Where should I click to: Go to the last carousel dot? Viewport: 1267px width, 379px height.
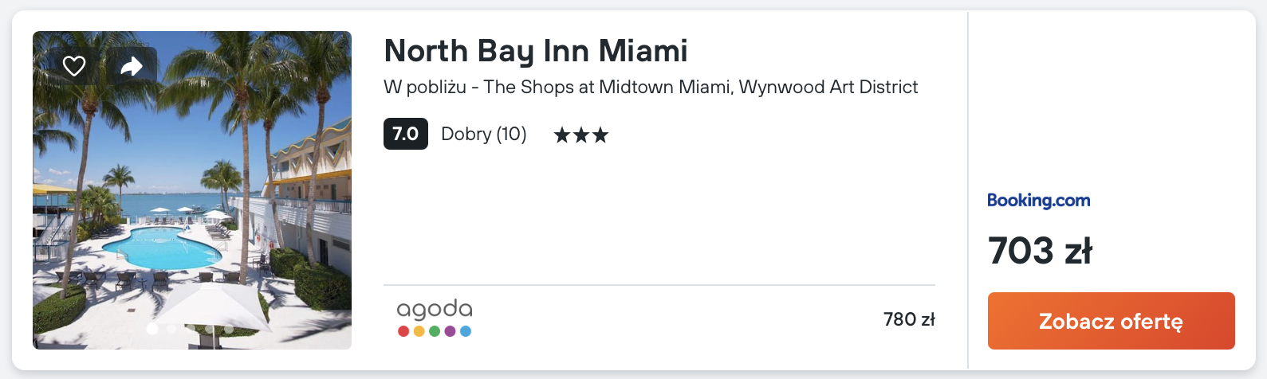[x=229, y=328]
